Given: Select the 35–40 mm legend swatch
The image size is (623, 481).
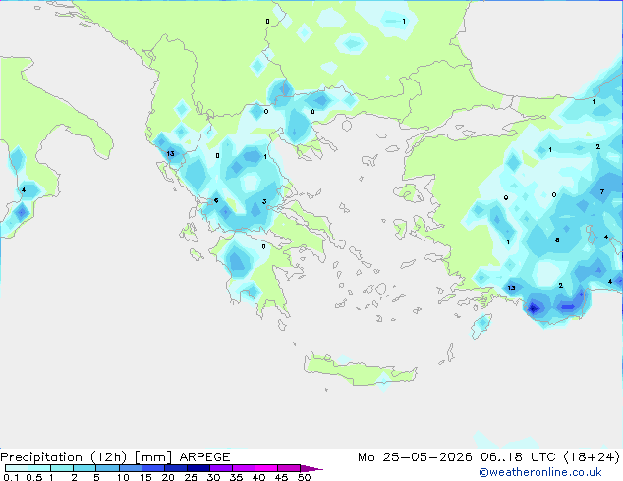Looking at the screenshot, I should [243, 468].
